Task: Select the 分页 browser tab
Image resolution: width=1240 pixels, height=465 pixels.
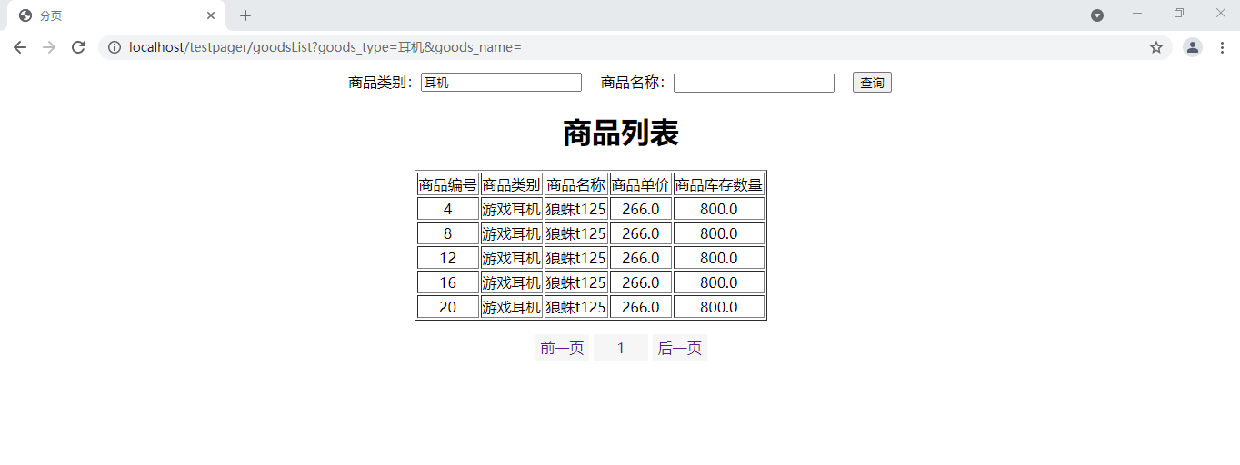Action: 116,15
